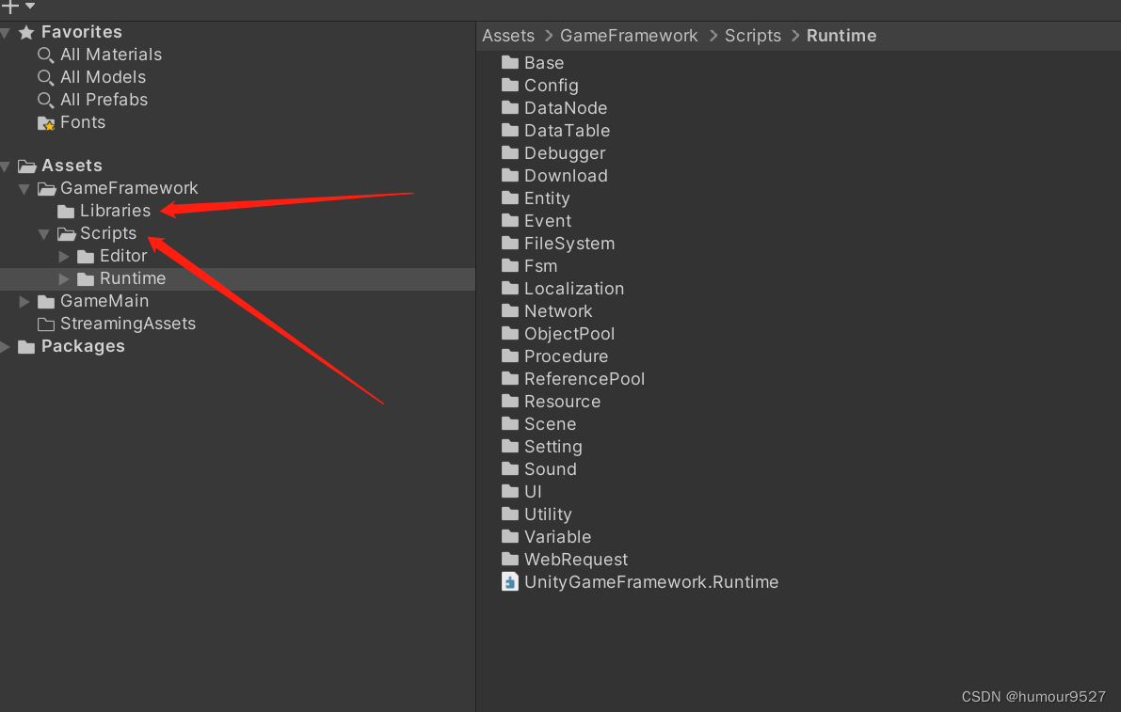Image resolution: width=1121 pixels, height=712 pixels.
Task: Open the ObjectPool folder
Action: [569, 333]
